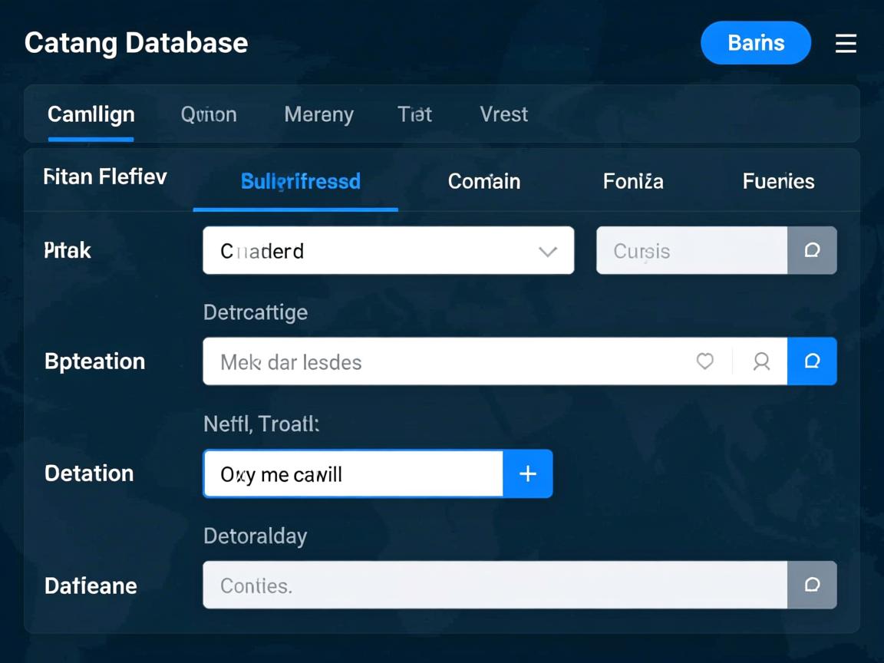Image resolution: width=884 pixels, height=663 pixels.
Task: Open the hamburger menu icon
Action: pos(846,44)
